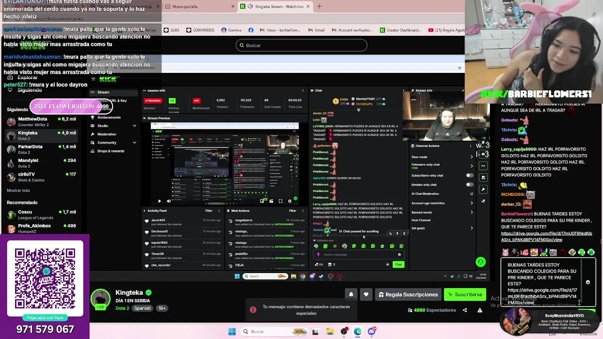Open the ParkerDota channel in sidebar
Image resolution: width=603 pixels, height=339 pixels.
[41, 149]
